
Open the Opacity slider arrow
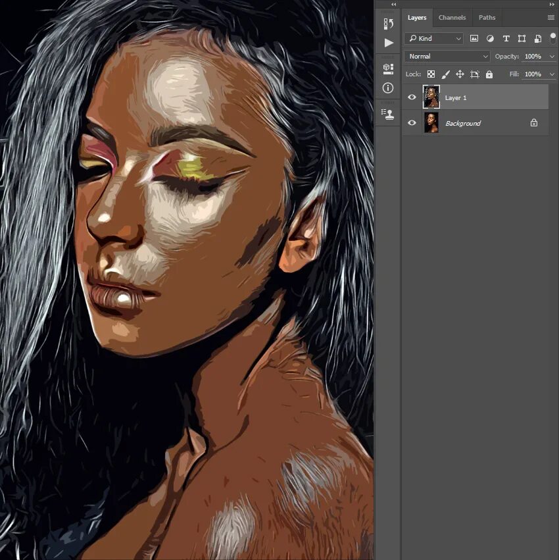(552, 57)
